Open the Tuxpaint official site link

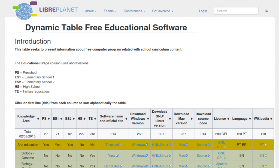pyautogui.click(x=113, y=145)
